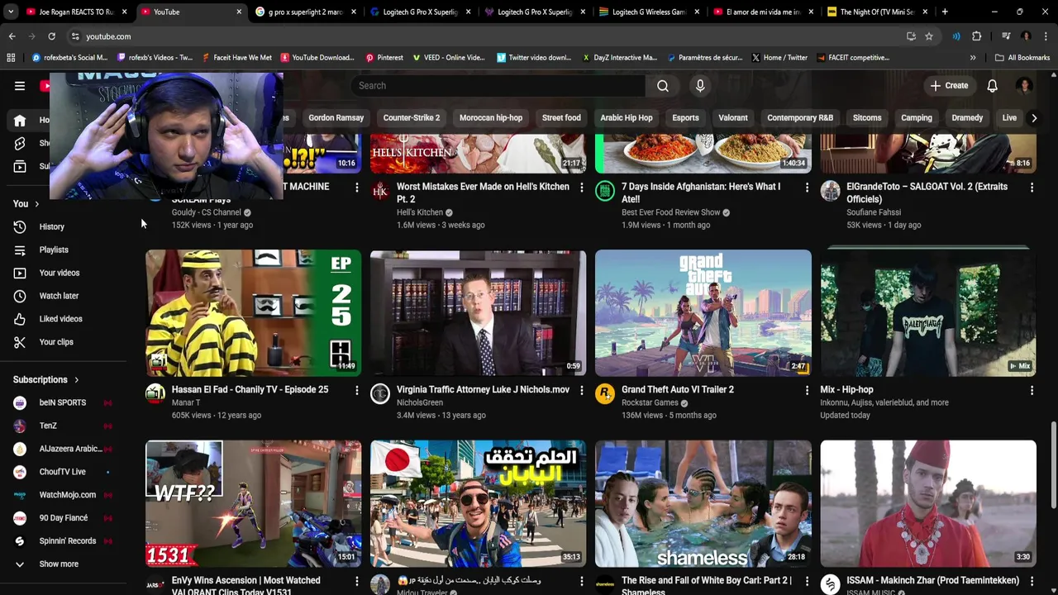This screenshot has height=595, width=1058.
Task: Open the WatchMojo.com subscription
Action: pyautogui.click(x=63, y=495)
